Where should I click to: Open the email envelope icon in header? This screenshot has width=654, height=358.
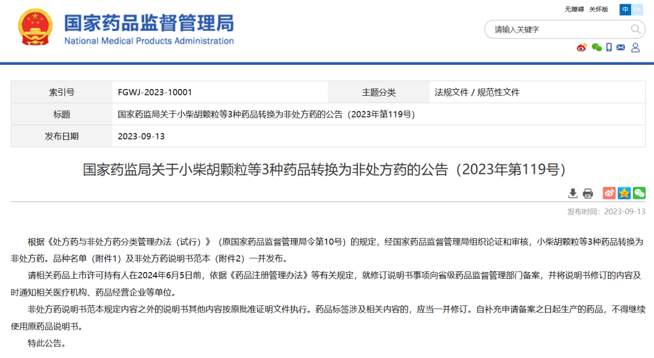click(621, 48)
